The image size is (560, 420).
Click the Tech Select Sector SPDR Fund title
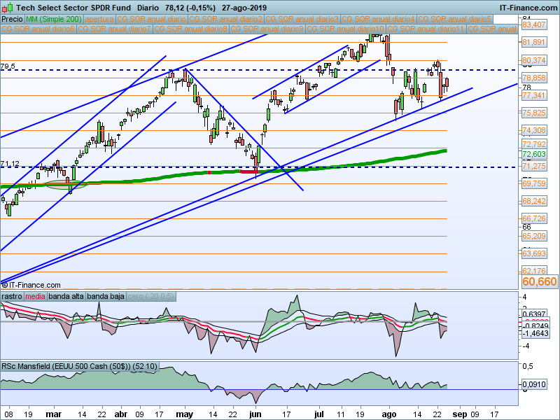click(73, 8)
